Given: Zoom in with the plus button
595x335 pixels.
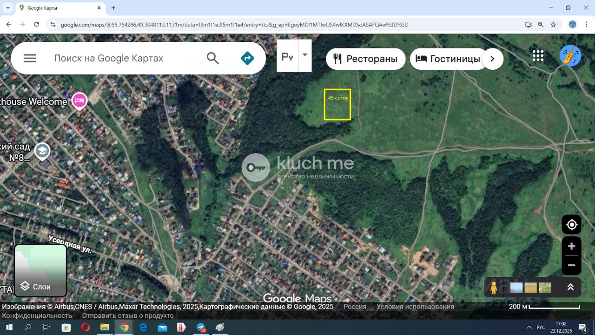Looking at the screenshot, I should (572, 246).
